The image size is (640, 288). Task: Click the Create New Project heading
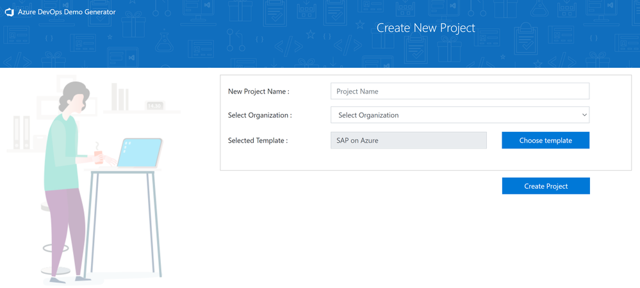[426, 28]
